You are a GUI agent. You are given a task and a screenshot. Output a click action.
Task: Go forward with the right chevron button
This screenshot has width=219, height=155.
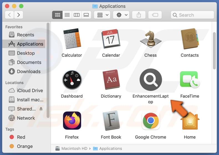[x=19, y=15]
